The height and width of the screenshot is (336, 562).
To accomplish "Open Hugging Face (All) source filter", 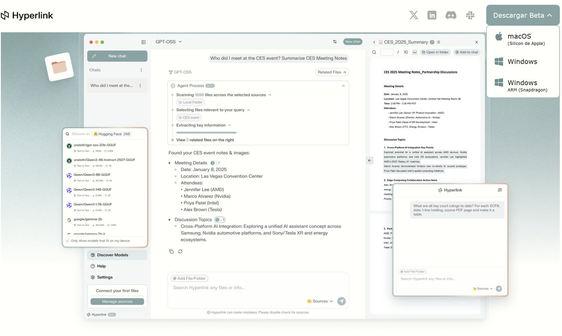I will click(x=111, y=134).
